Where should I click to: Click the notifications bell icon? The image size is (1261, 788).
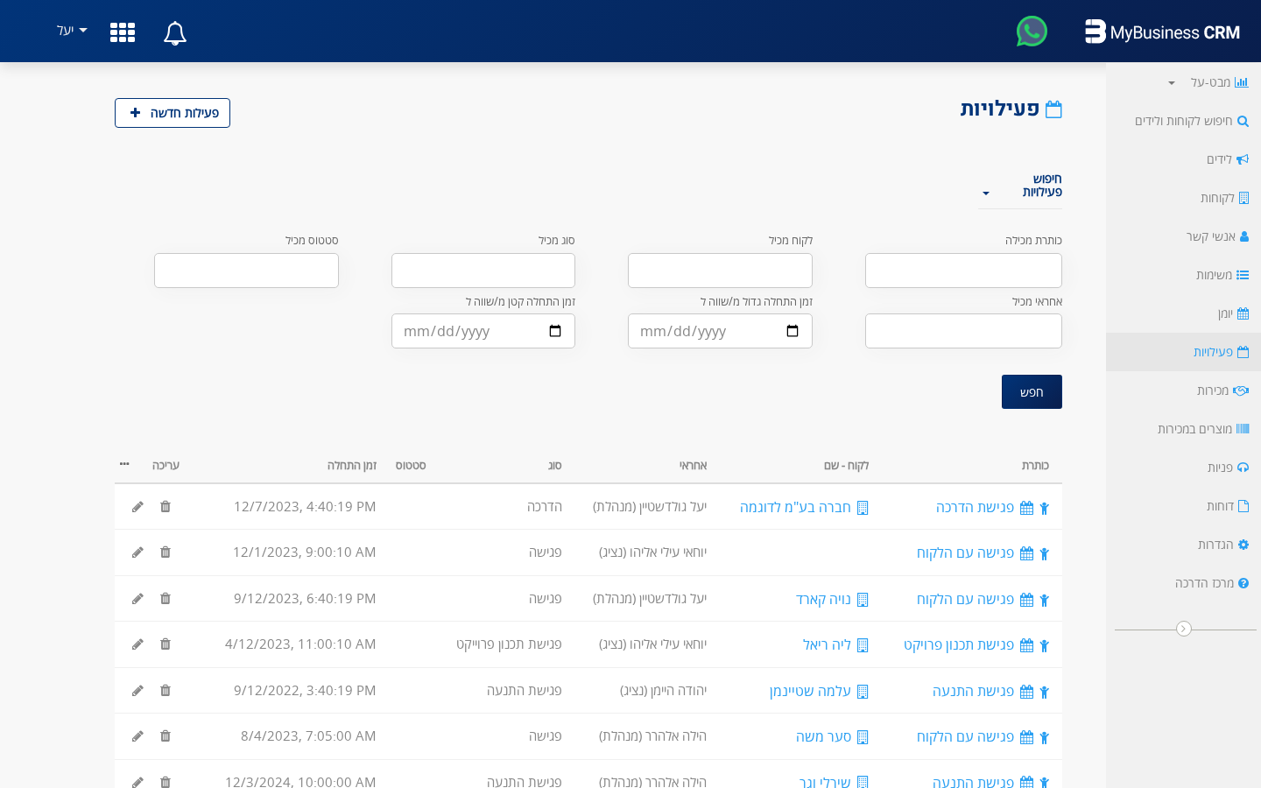click(175, 33)
